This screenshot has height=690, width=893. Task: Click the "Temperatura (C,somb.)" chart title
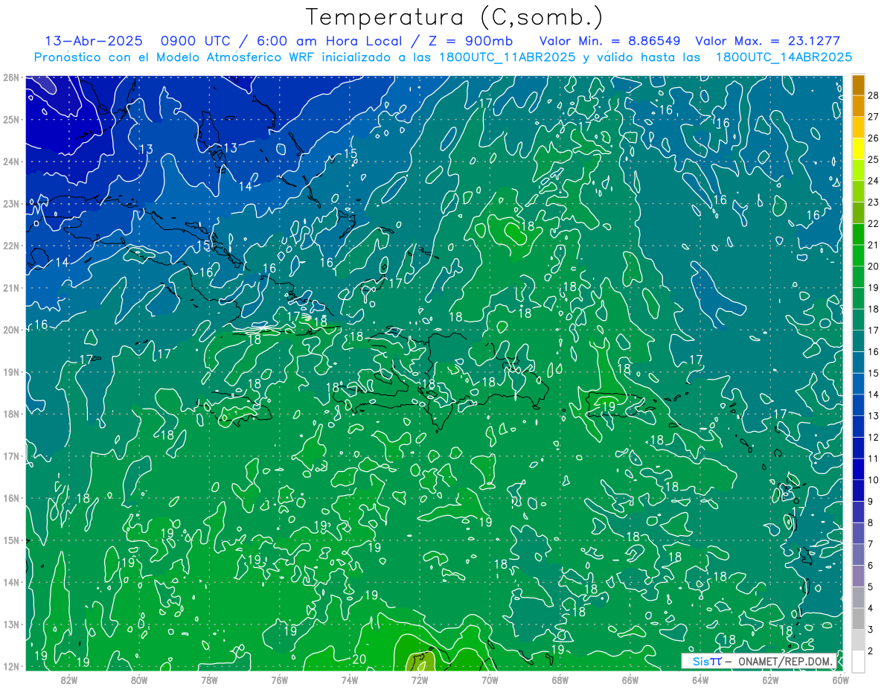[x=455, y=17]
